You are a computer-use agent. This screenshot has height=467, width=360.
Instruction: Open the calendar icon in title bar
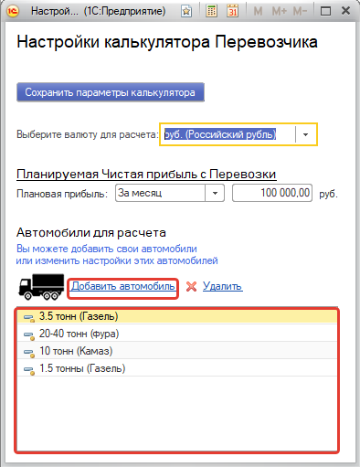point(233,11)
